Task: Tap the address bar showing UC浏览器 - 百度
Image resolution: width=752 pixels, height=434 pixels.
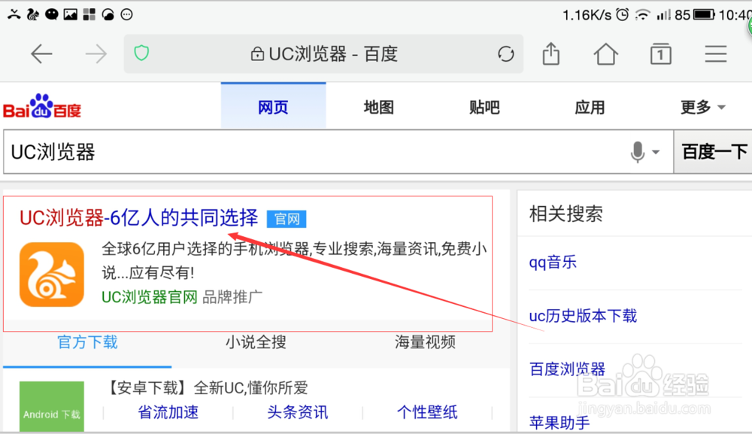Action: 323,53
